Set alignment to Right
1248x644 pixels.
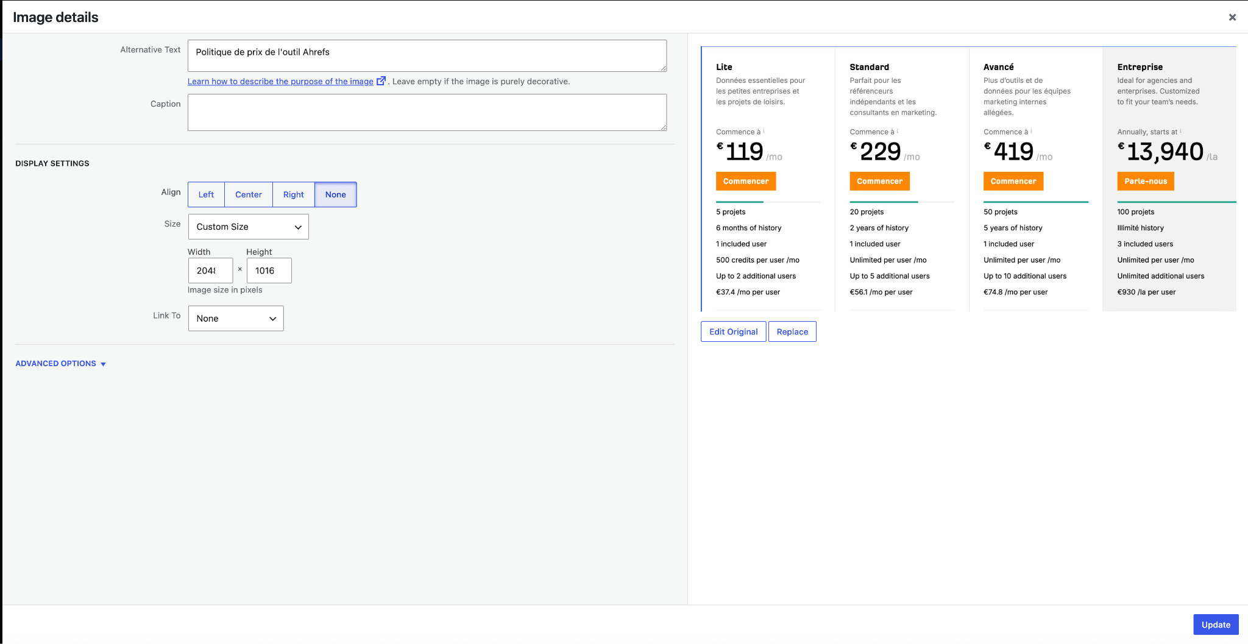tap(293, 194)
